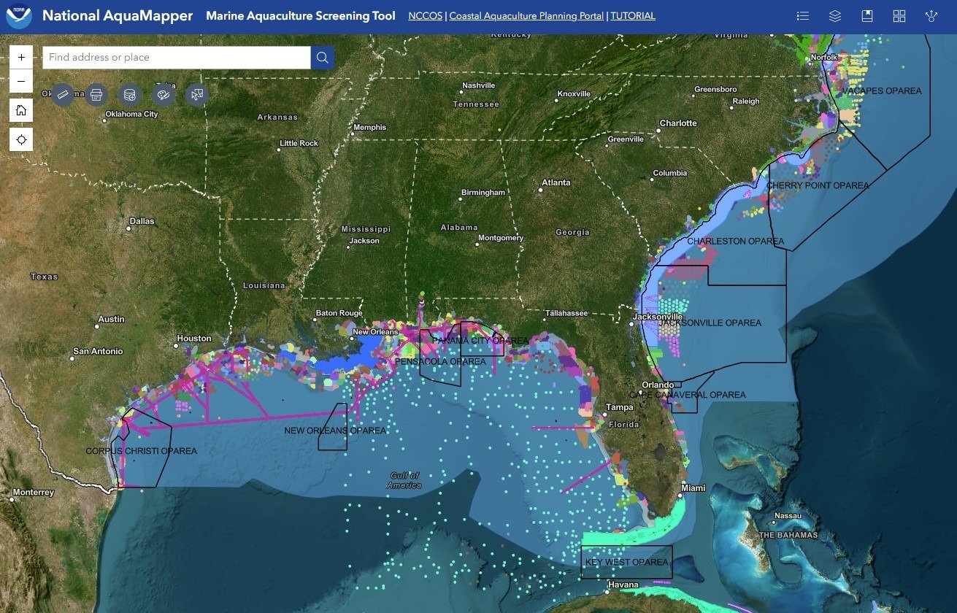Open the Legend panel icon
The height and width of the screenshot is (613, 957).
tap(803, 16)
